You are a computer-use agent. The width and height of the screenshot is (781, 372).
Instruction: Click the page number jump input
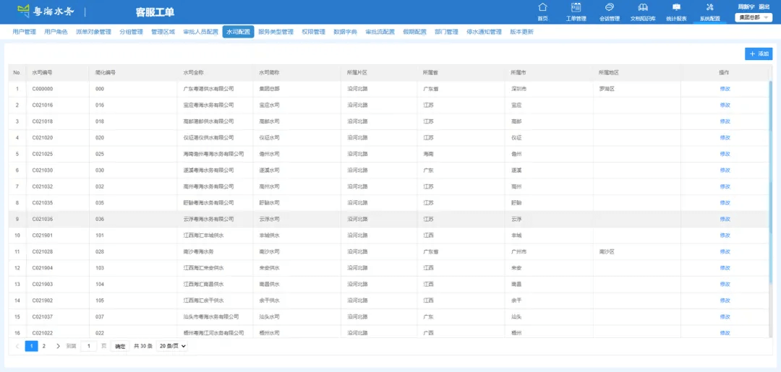pos(89,346)
